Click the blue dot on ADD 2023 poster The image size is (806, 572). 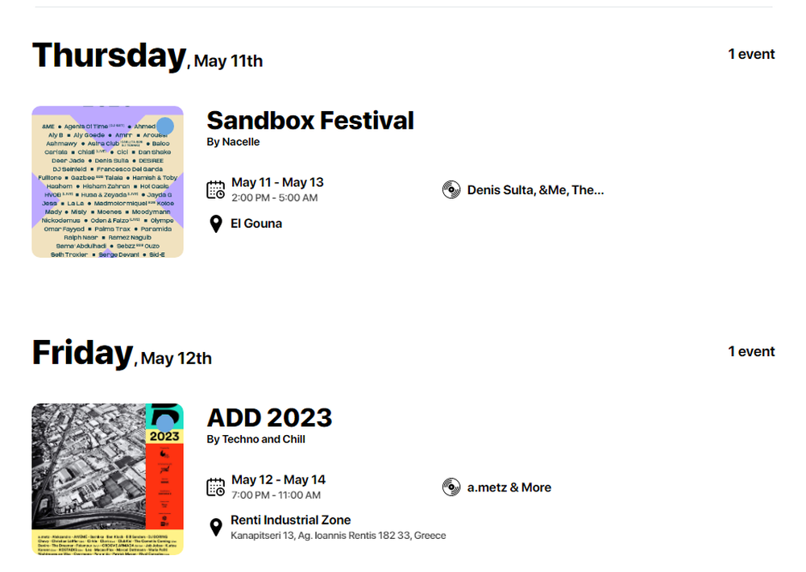click(165, 424)
